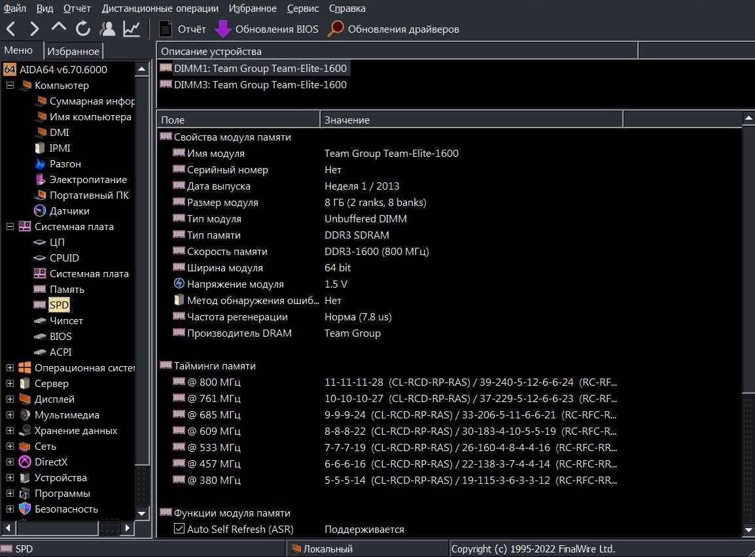Open the Память memory icon item
755x557 pixels.
(40, 289)
